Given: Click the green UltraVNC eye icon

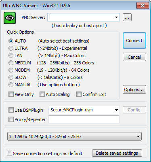Looking at the screenshot, I should tap(10, 18).
